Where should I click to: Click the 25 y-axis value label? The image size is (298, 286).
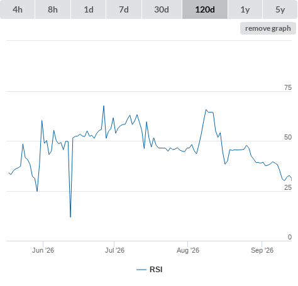coord(288,187)
